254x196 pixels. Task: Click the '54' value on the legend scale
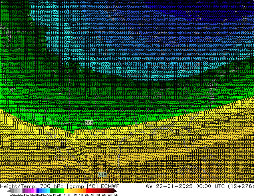[x=115, y=195]
